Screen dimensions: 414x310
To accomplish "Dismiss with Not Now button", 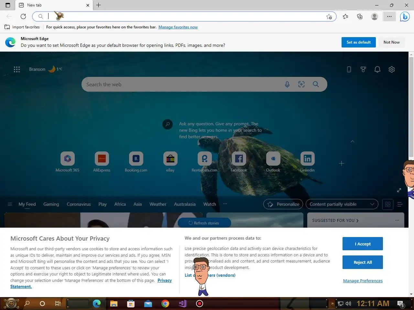I will tap(392, 42).
